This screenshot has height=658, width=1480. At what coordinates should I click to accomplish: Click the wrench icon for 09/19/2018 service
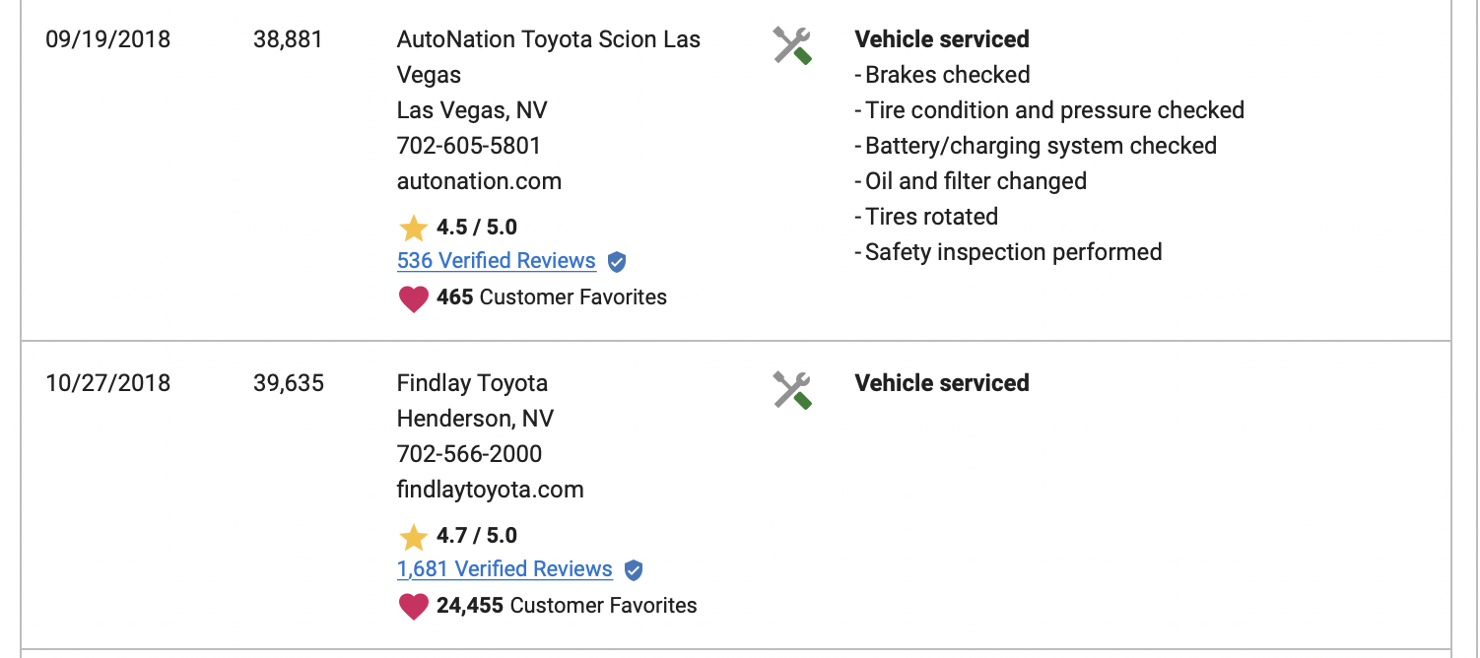(792, 45)
